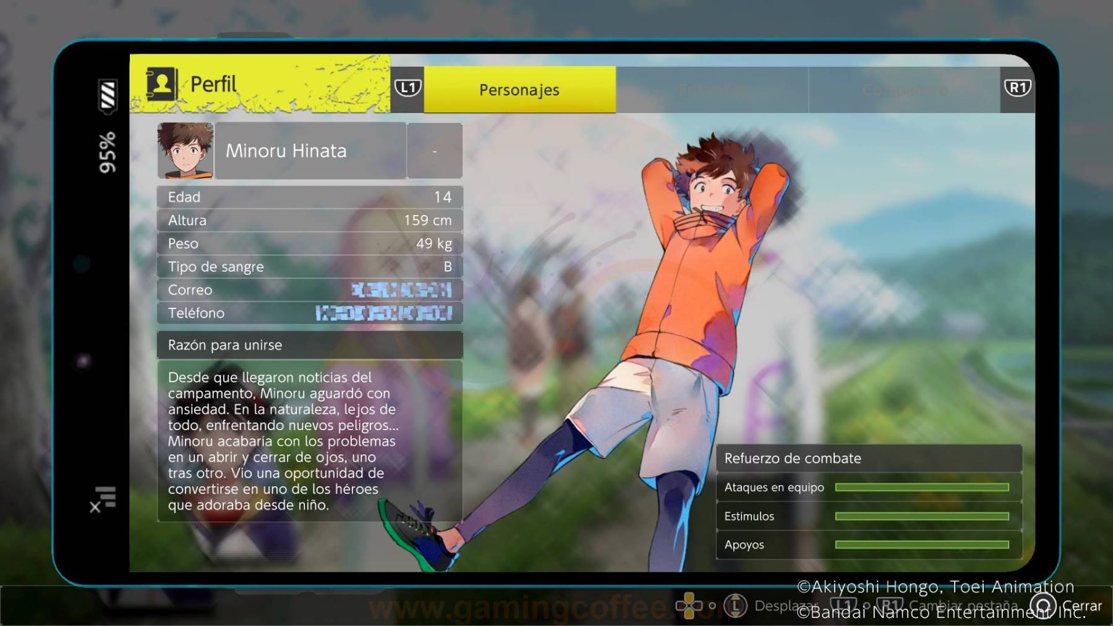Click the Refuerzo de combate header

[869, 459]
